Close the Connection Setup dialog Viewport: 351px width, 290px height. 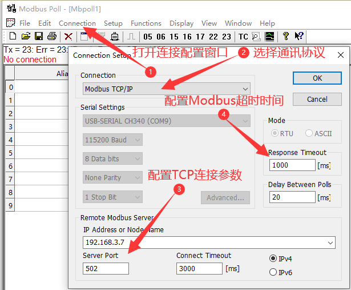click(x=341, y=55)
